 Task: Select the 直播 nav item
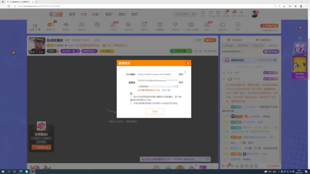pos(84,14)
